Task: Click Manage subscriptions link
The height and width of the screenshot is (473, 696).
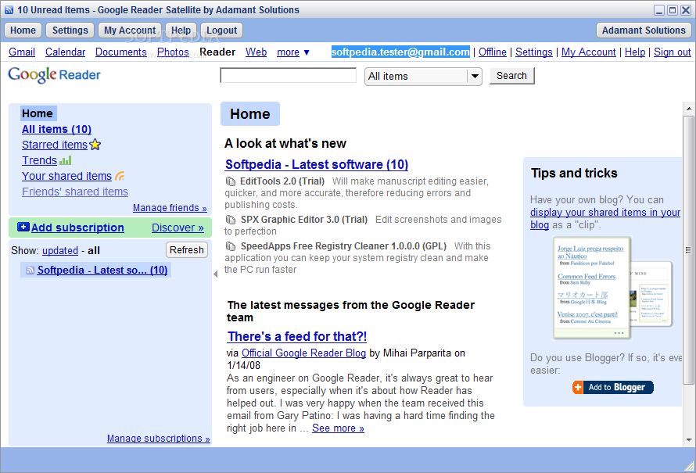Action: [x=159, y=439]
